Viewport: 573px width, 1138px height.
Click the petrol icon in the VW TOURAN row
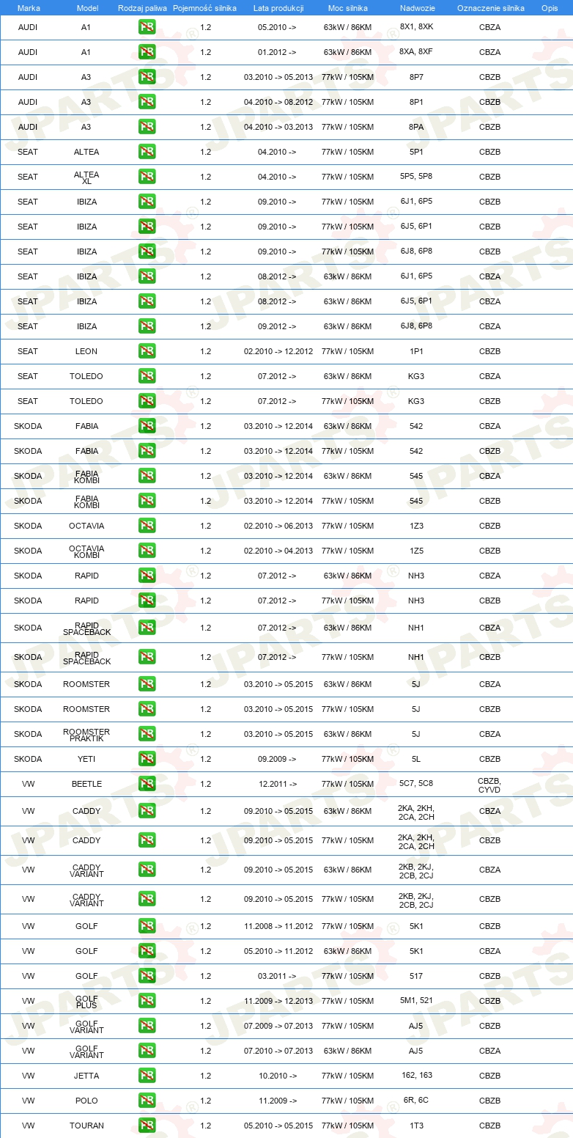click(147, 1126)
